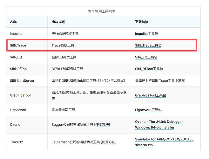Select the Segger公司的在线调试工具 description

pyautogui.click(x=72, y=125)
